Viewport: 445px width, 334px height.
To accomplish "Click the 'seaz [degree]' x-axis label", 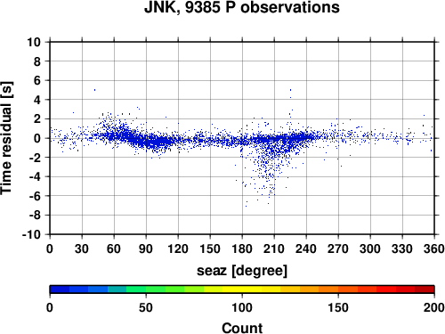I will coord(242,271).
